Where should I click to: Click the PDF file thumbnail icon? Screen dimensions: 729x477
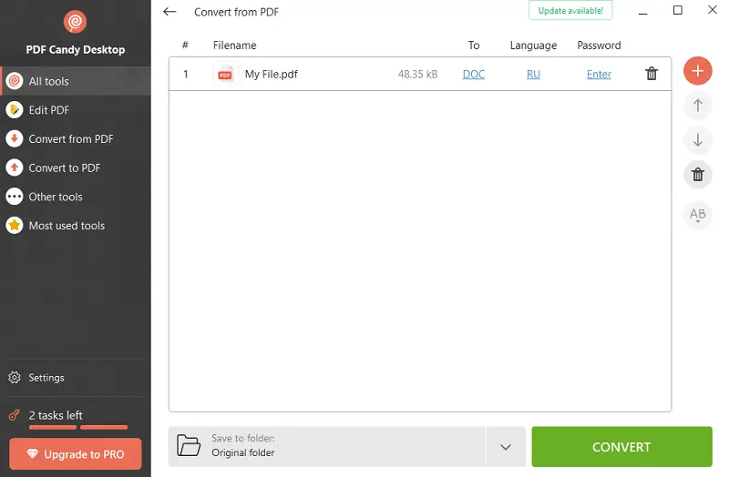tap(225, 74)
